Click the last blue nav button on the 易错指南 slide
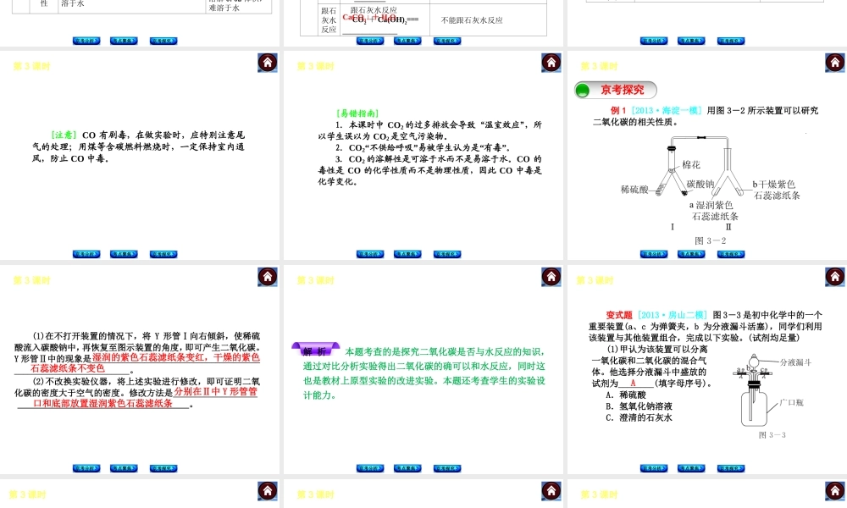The image size is (847, 508). pos(447,254)
